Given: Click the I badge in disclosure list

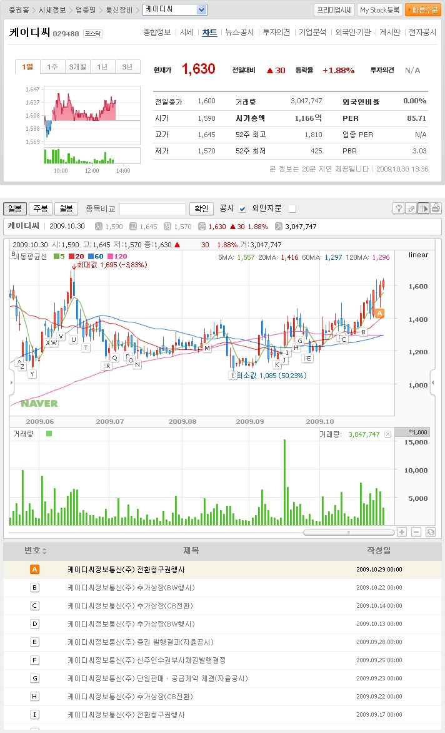Looking at the screenshot, I should [x=34, y=715].
